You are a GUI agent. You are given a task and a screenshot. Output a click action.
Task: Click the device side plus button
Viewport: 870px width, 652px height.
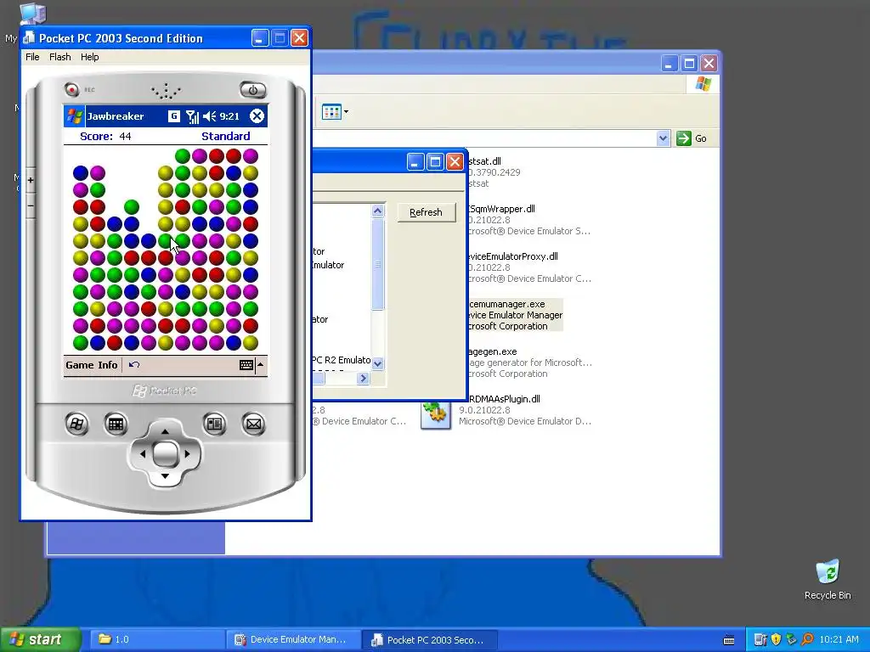click(x=31, y=180)
